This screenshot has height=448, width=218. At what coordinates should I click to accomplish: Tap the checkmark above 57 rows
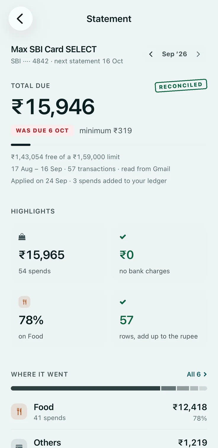(123, 302)
